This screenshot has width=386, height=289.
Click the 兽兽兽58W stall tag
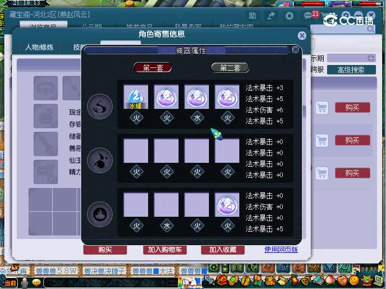56,271
